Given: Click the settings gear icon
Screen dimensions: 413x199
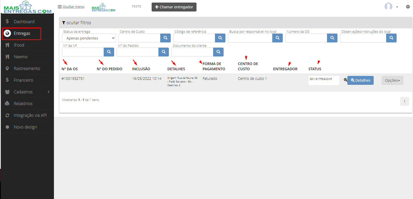Looking at the screenshot, I should 408,7.
